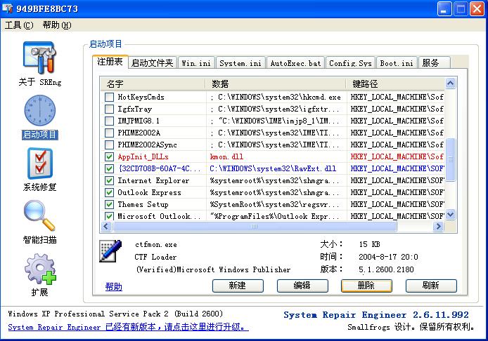The width and height of the screenshot is (488, 341).
Task: Close the SREng window
Action: point(477,8)
